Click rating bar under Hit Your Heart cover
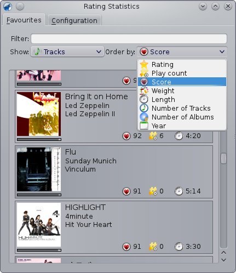This screenshot has height=273, width=236. [39, 250]
